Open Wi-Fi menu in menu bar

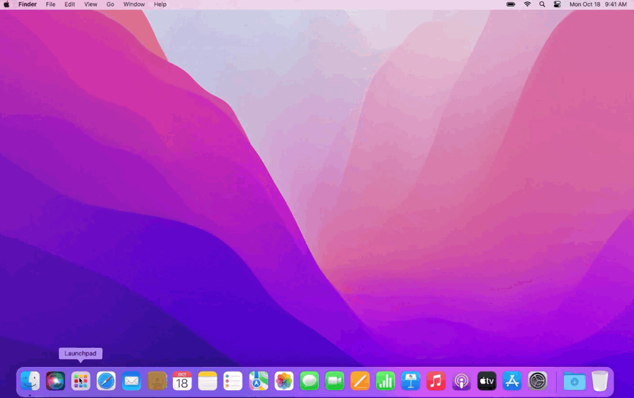point(527,5)
